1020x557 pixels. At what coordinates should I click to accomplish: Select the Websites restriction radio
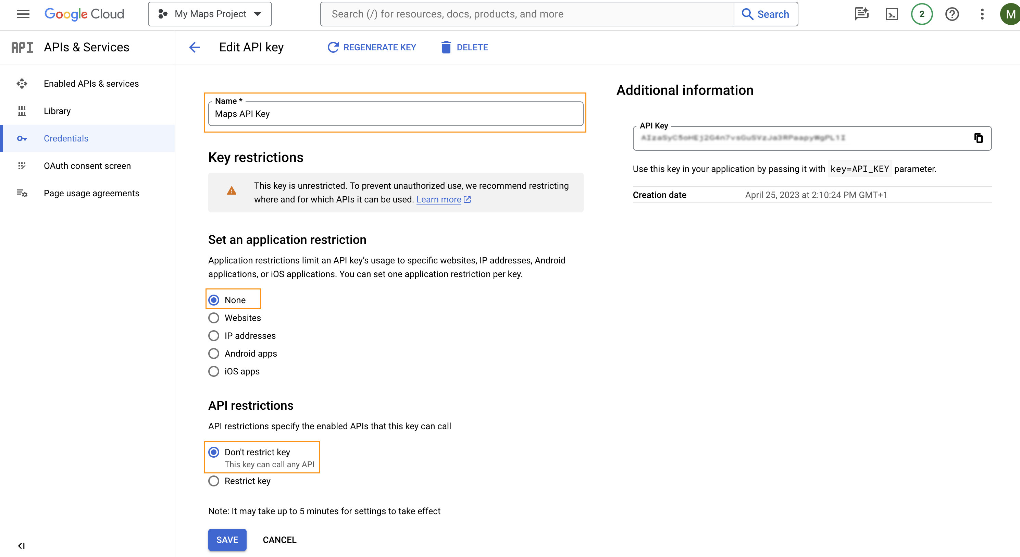point(214,318)
